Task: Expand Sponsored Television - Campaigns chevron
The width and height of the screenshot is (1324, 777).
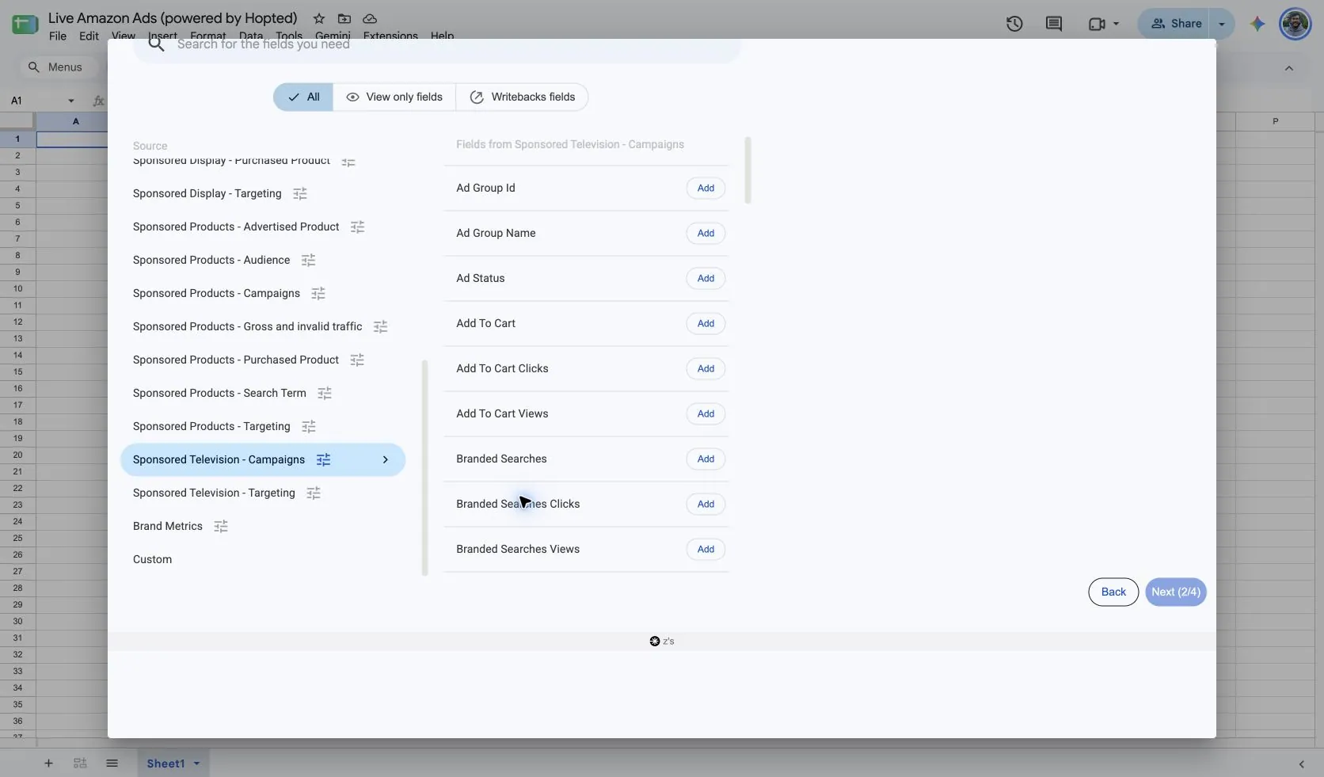Action: pyautogui.click(x=386, y=459)
